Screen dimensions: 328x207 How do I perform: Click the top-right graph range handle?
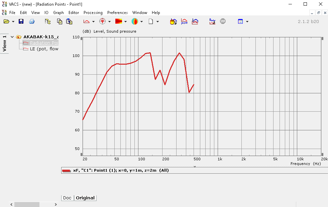[323, 39]
